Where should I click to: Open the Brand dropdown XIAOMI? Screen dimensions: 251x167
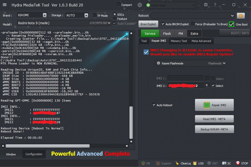point(32,15)
